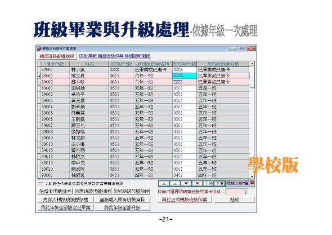Click the 原班級代號 column header
Viewport: 332px width, 235px height.
pos(121,64)
